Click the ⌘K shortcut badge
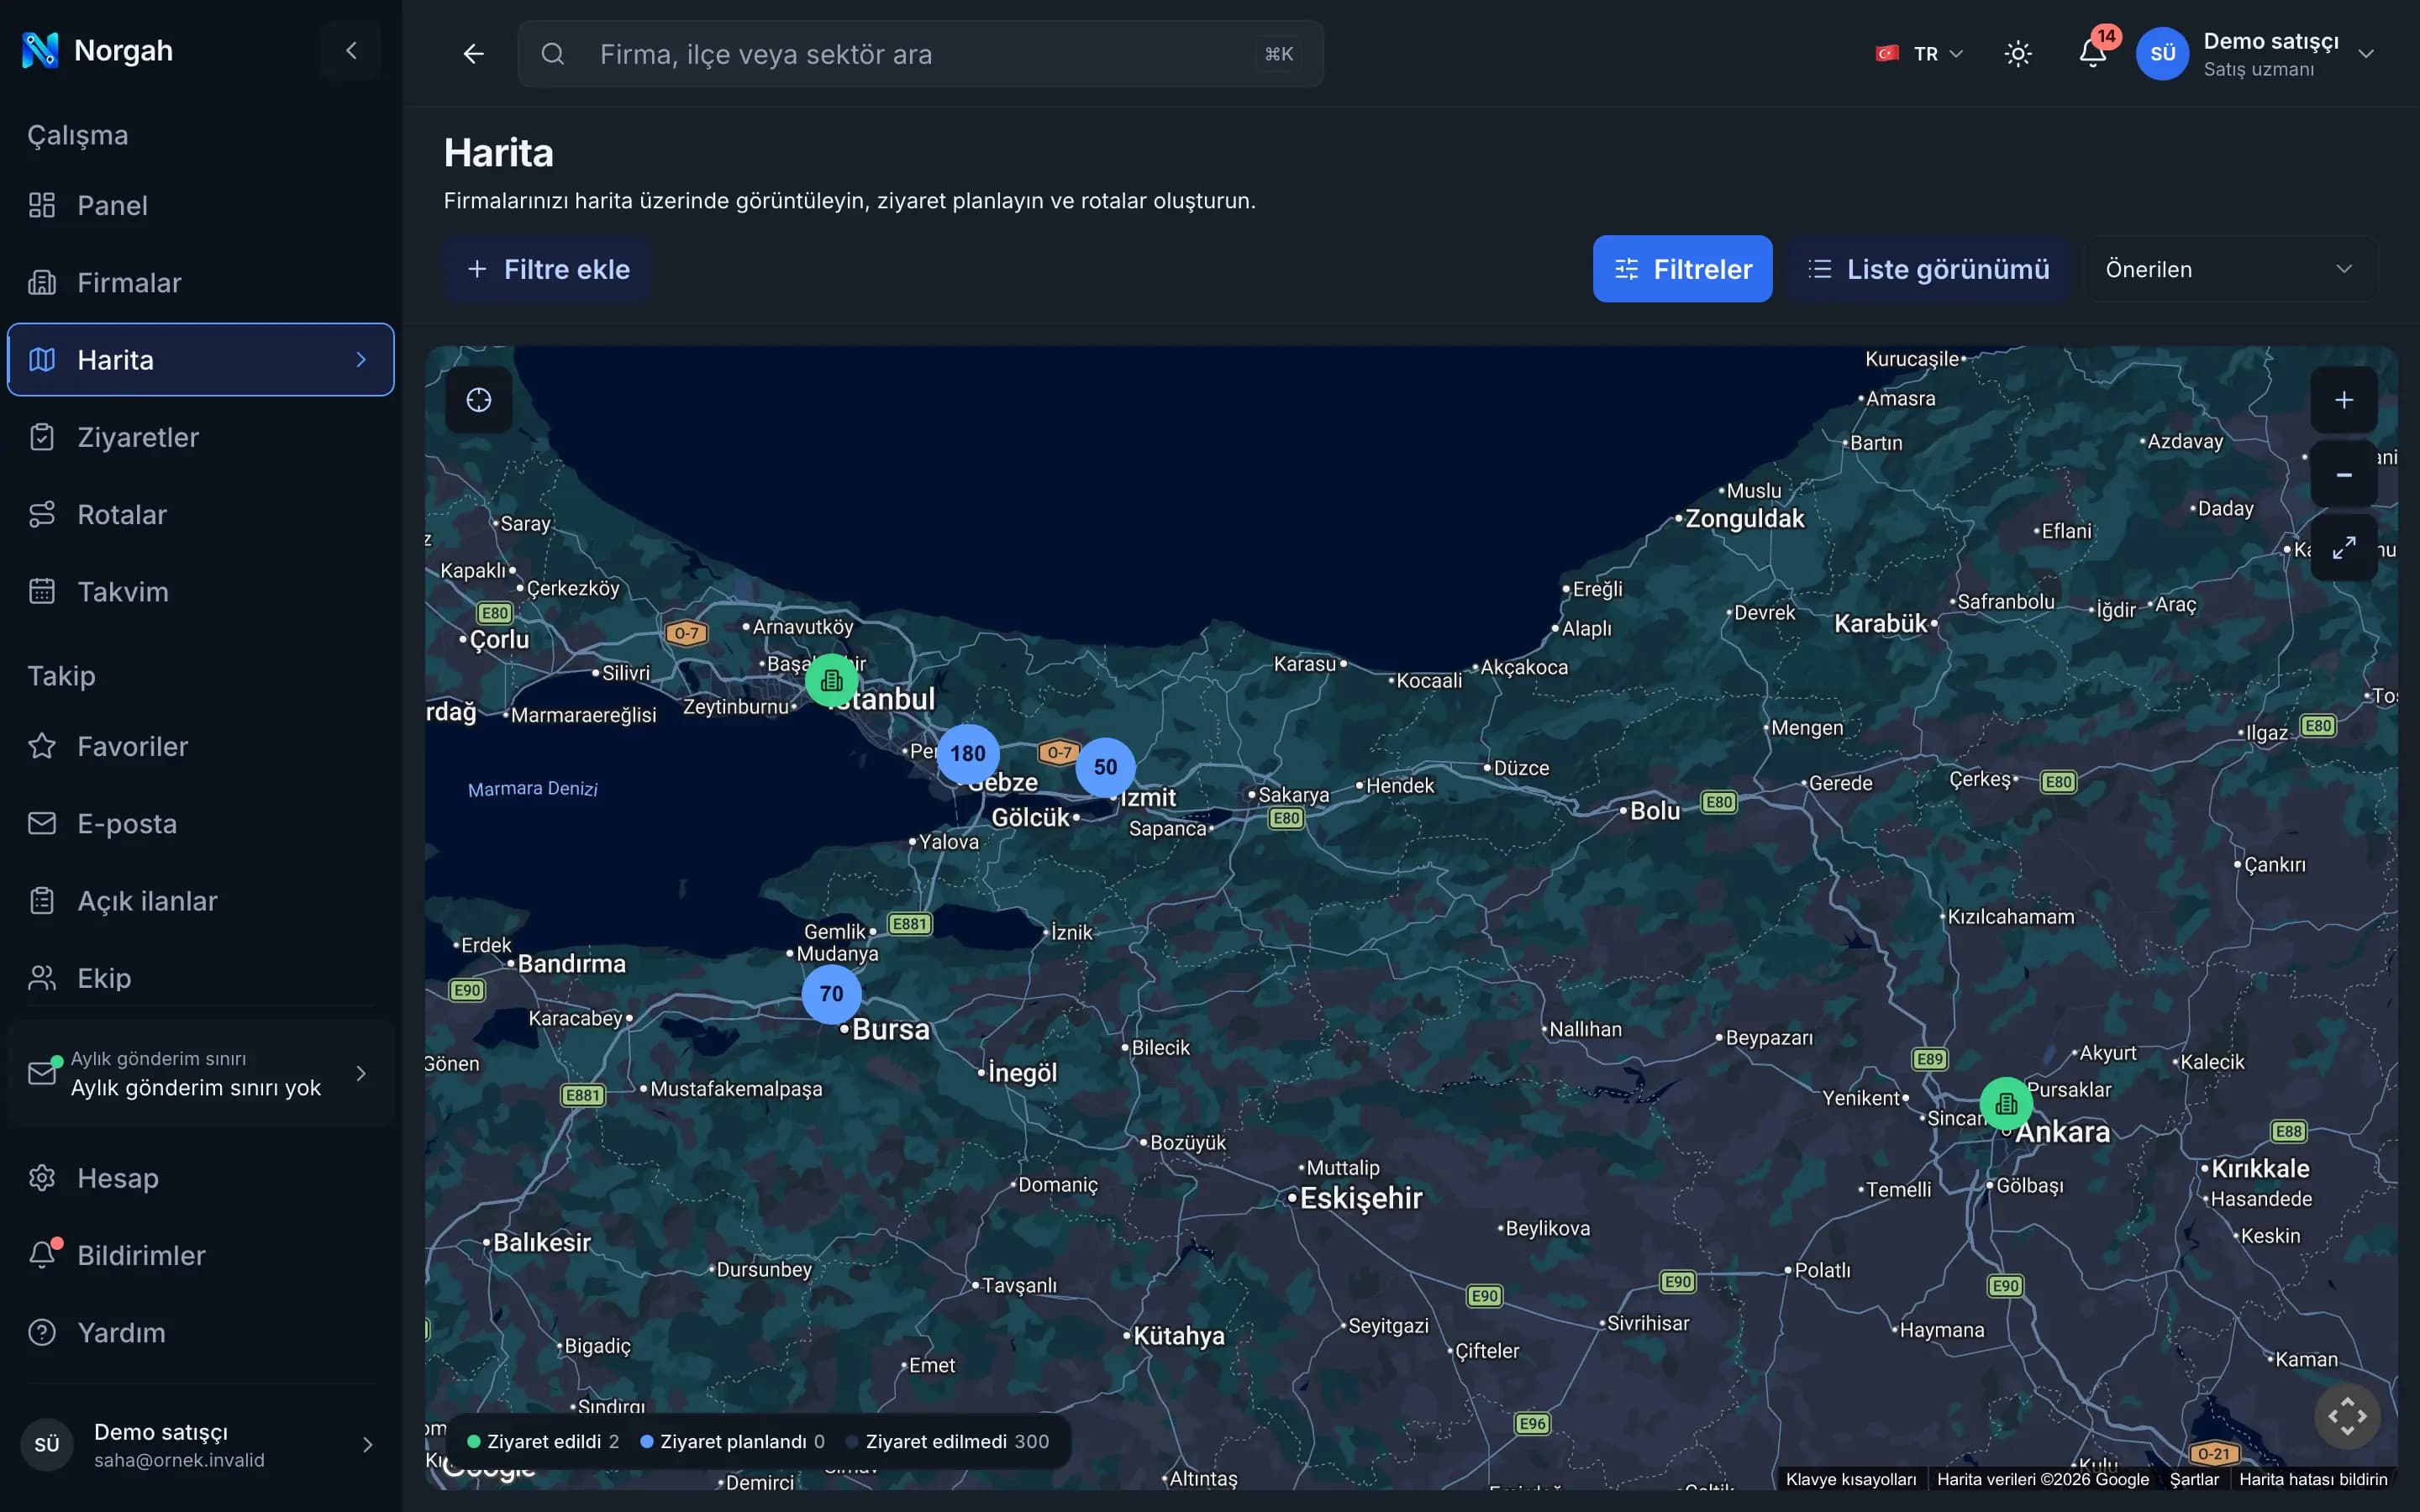The width and height of the screenshot is (2420, 1512). tap(1278, 54)
